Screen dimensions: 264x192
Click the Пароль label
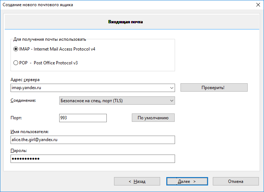point(19,150)
